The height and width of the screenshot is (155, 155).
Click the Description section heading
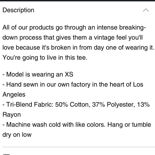18,10
